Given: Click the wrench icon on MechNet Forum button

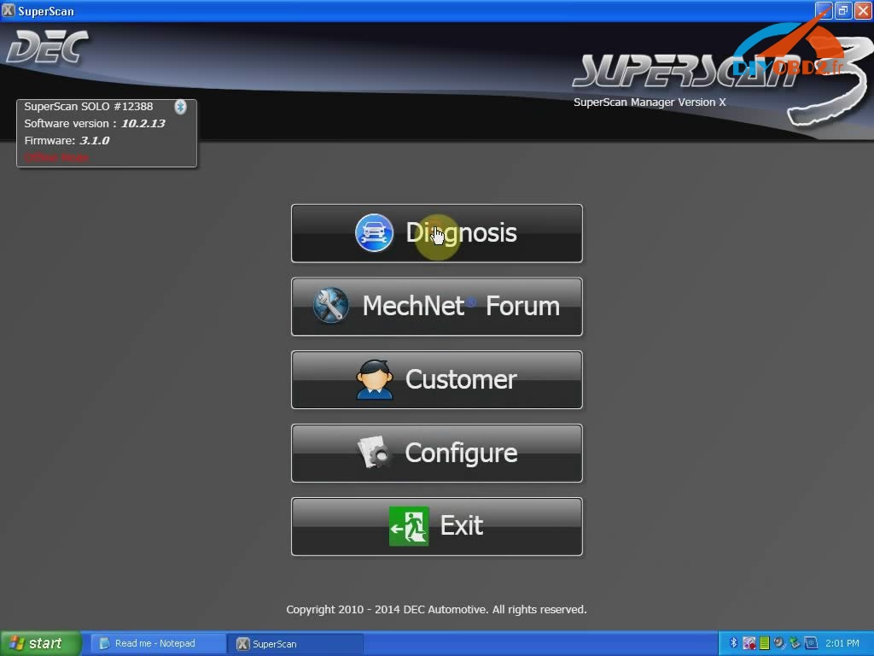Looking at the screenshot, I should (329, 306).
